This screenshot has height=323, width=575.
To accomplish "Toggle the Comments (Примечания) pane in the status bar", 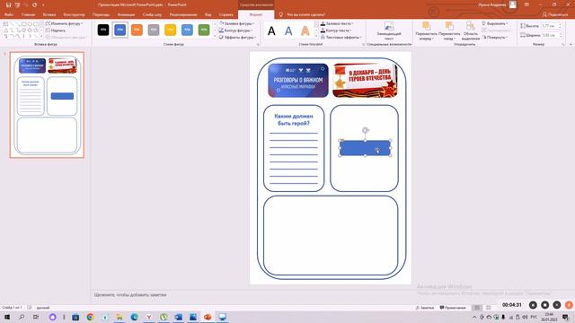I will coord(453,308).
